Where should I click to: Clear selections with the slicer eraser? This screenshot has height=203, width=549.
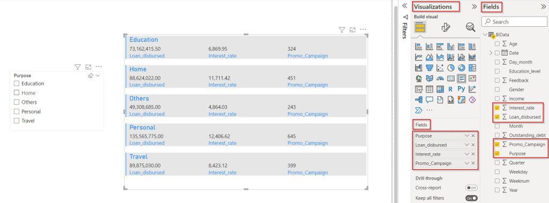click(91, 75)
